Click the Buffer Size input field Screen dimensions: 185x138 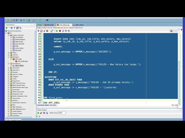click(61, 113)
